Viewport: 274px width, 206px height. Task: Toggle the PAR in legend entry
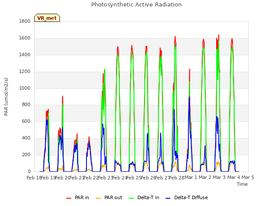point(77,197)
